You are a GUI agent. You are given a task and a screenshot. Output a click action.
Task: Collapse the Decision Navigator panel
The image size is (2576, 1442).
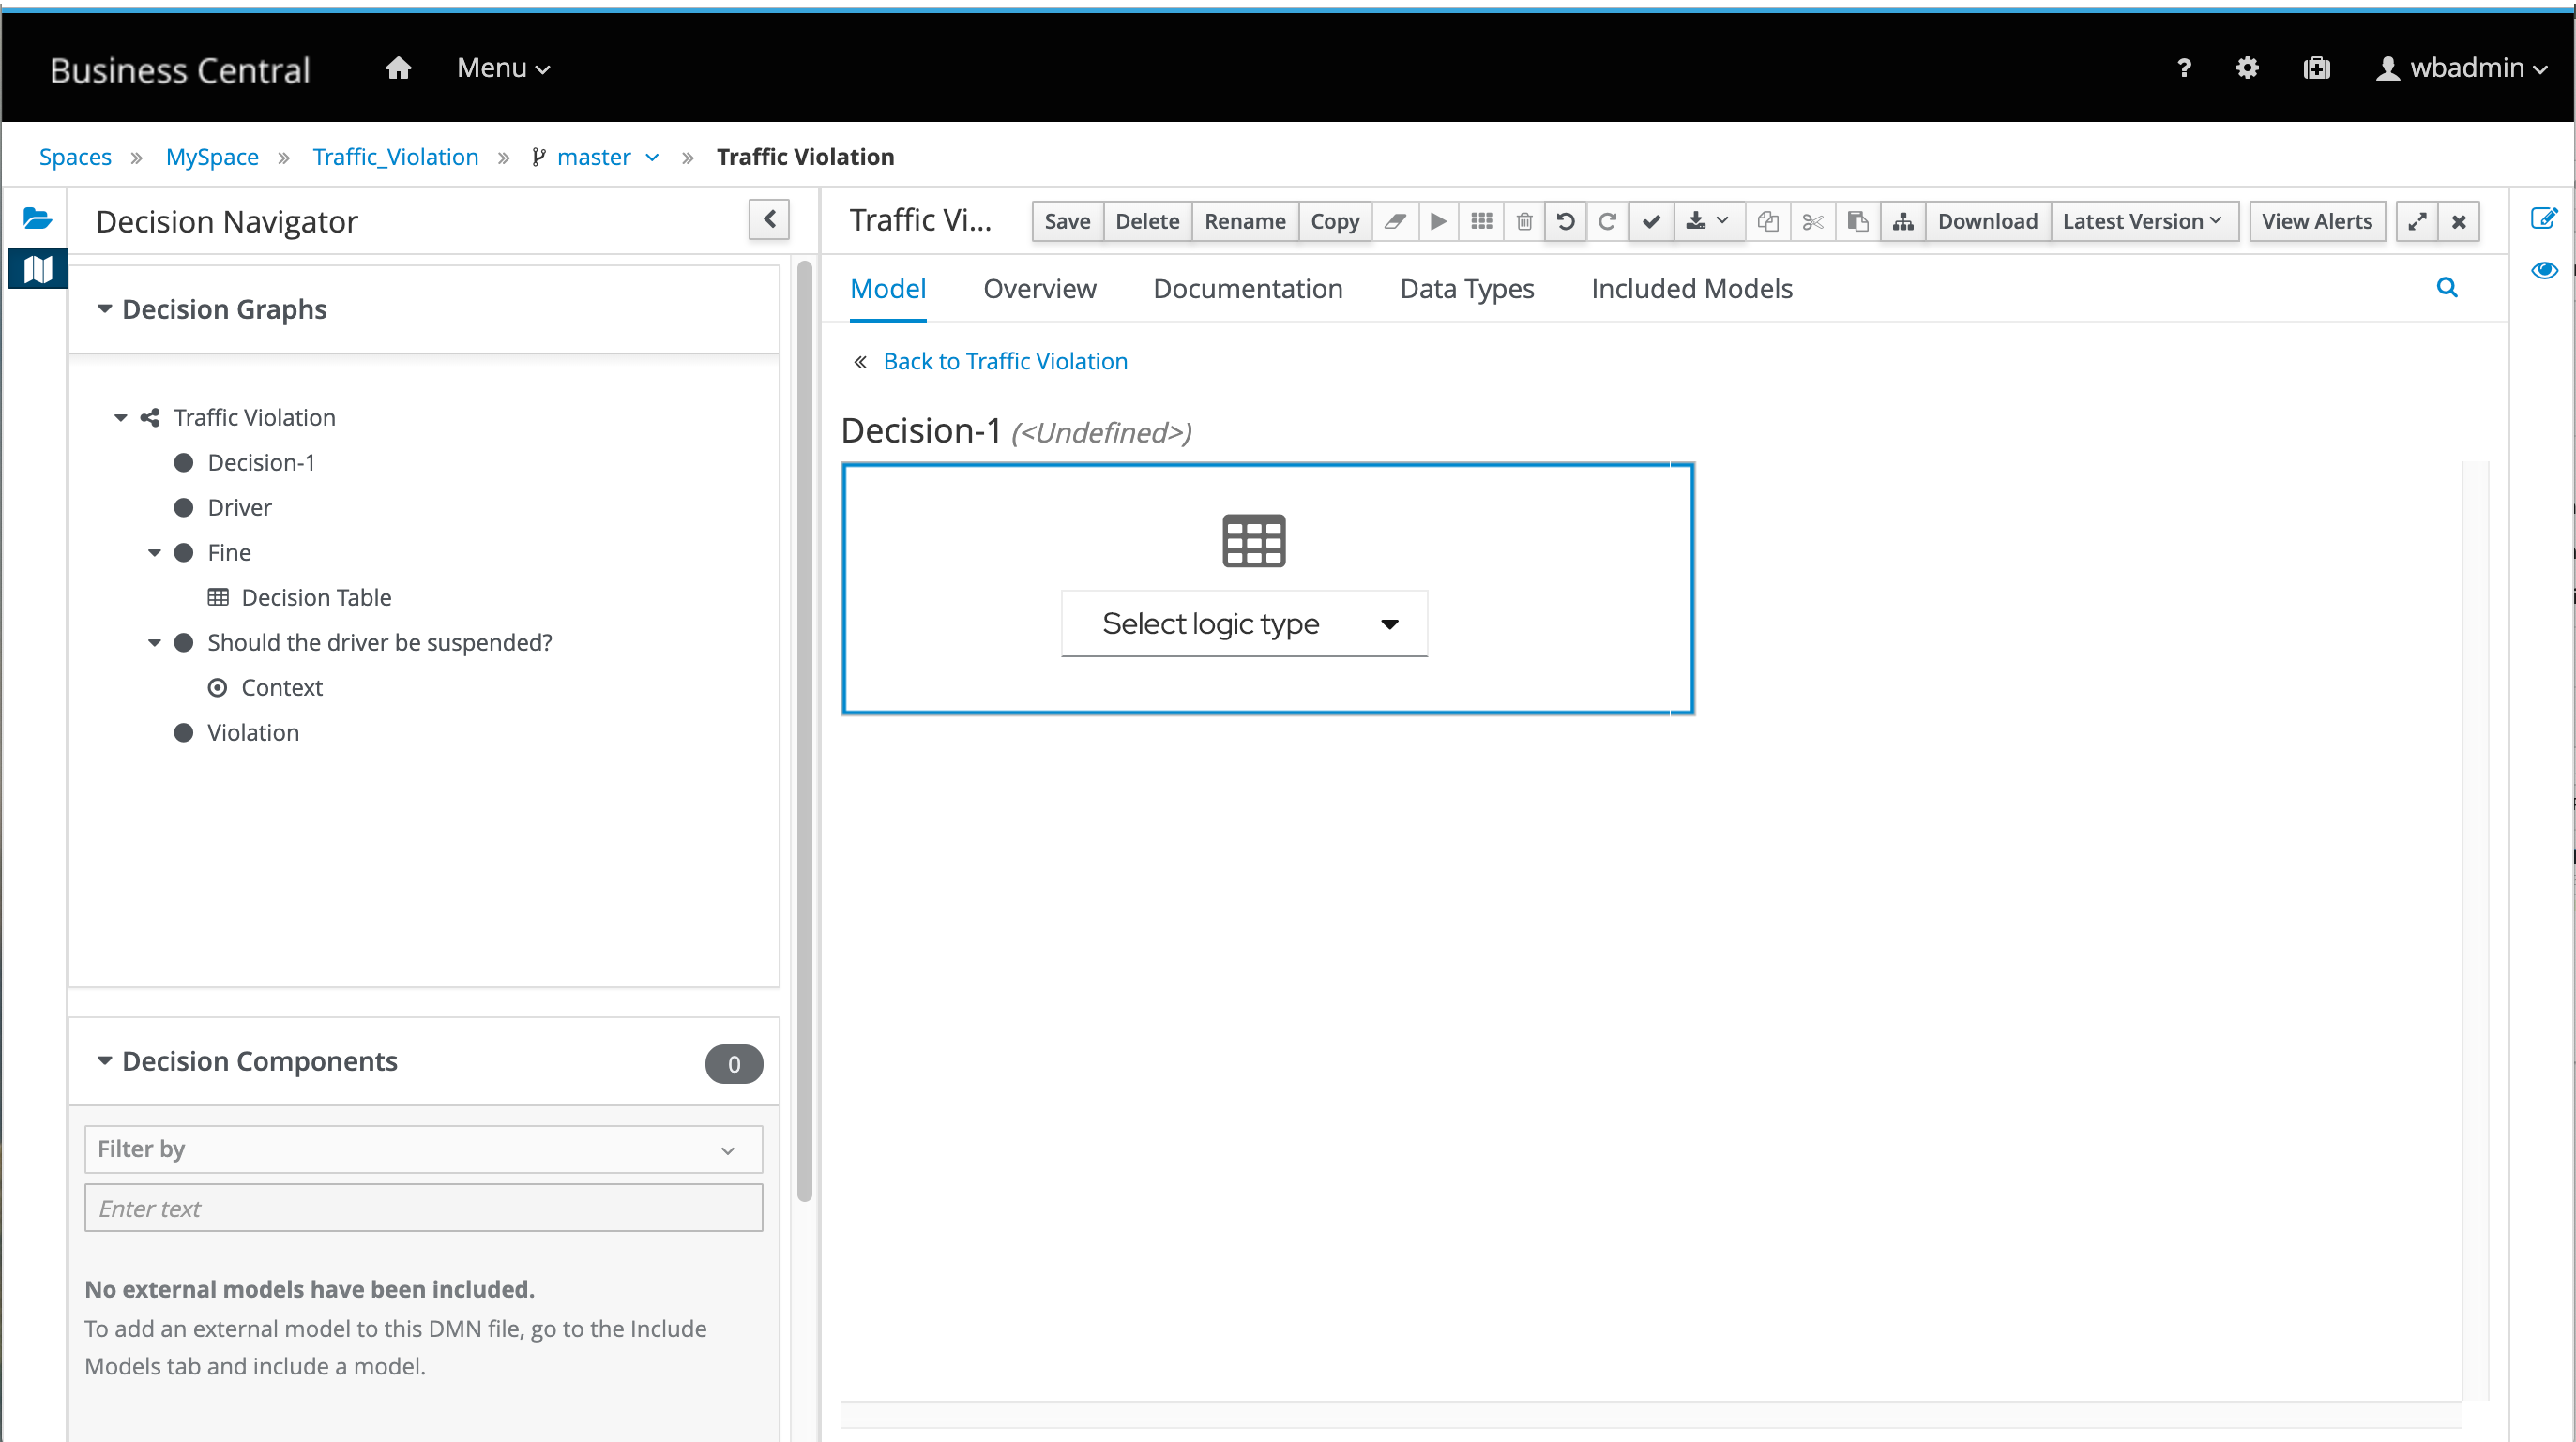tap(769, 218)
